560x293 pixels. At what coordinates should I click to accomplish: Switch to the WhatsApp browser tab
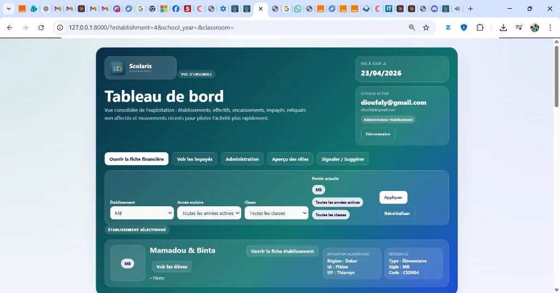point(298,9)
